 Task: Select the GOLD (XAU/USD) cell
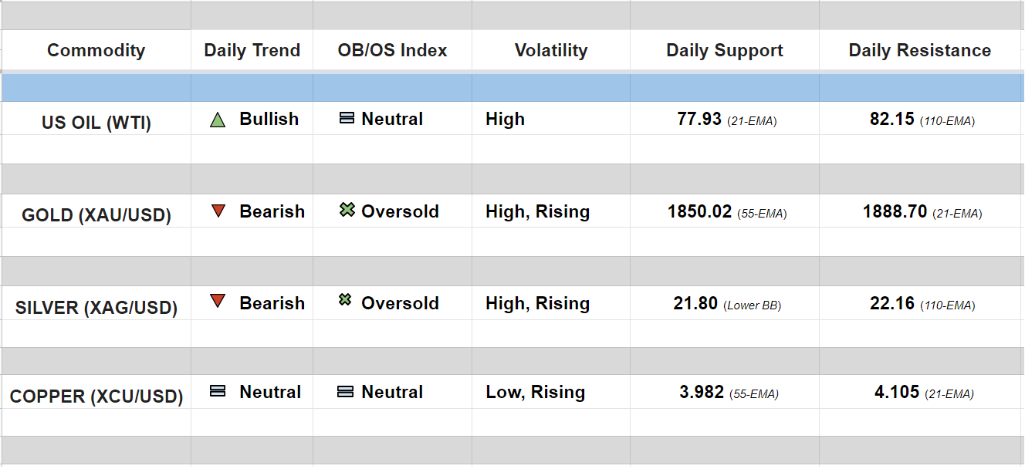(96, 215)
